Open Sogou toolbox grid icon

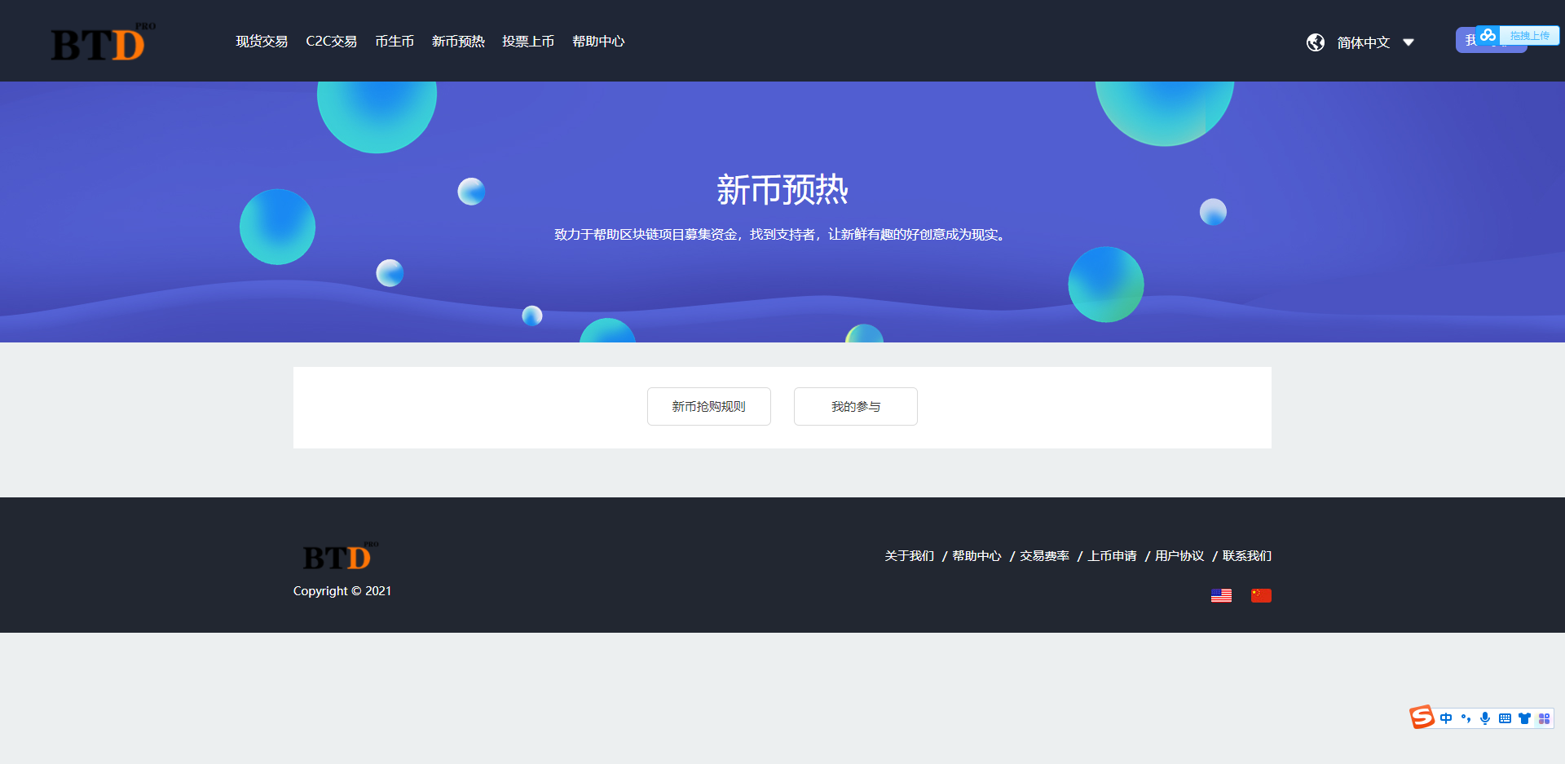click(x=1544, y=718)
